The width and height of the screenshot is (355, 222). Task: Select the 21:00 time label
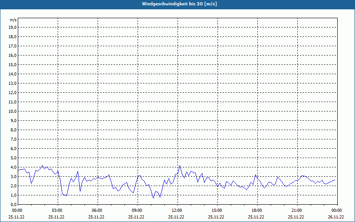(296, 210)
